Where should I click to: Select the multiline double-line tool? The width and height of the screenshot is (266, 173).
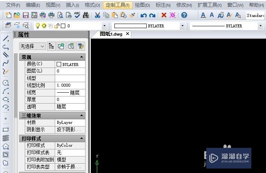[x=6, y=55]
